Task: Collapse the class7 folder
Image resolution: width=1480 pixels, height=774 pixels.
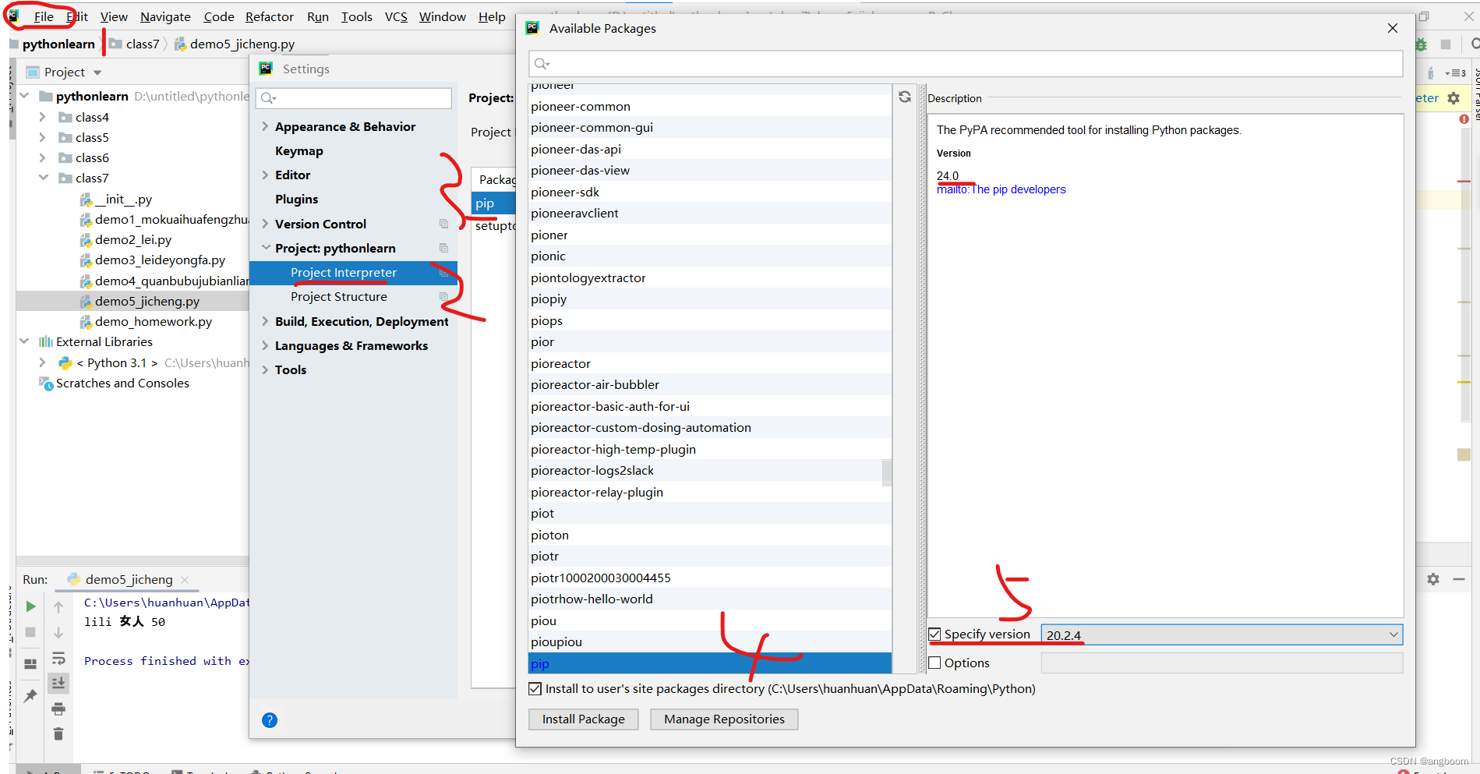Action: 44,178
